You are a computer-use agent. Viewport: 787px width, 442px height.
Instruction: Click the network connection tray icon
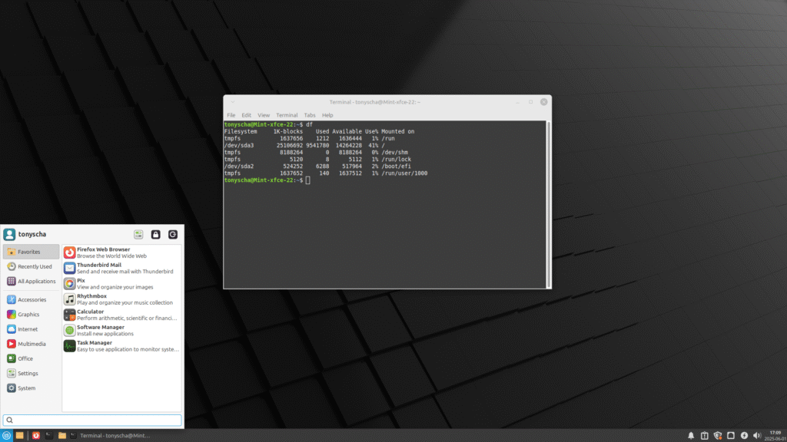(x=731, y=436)
